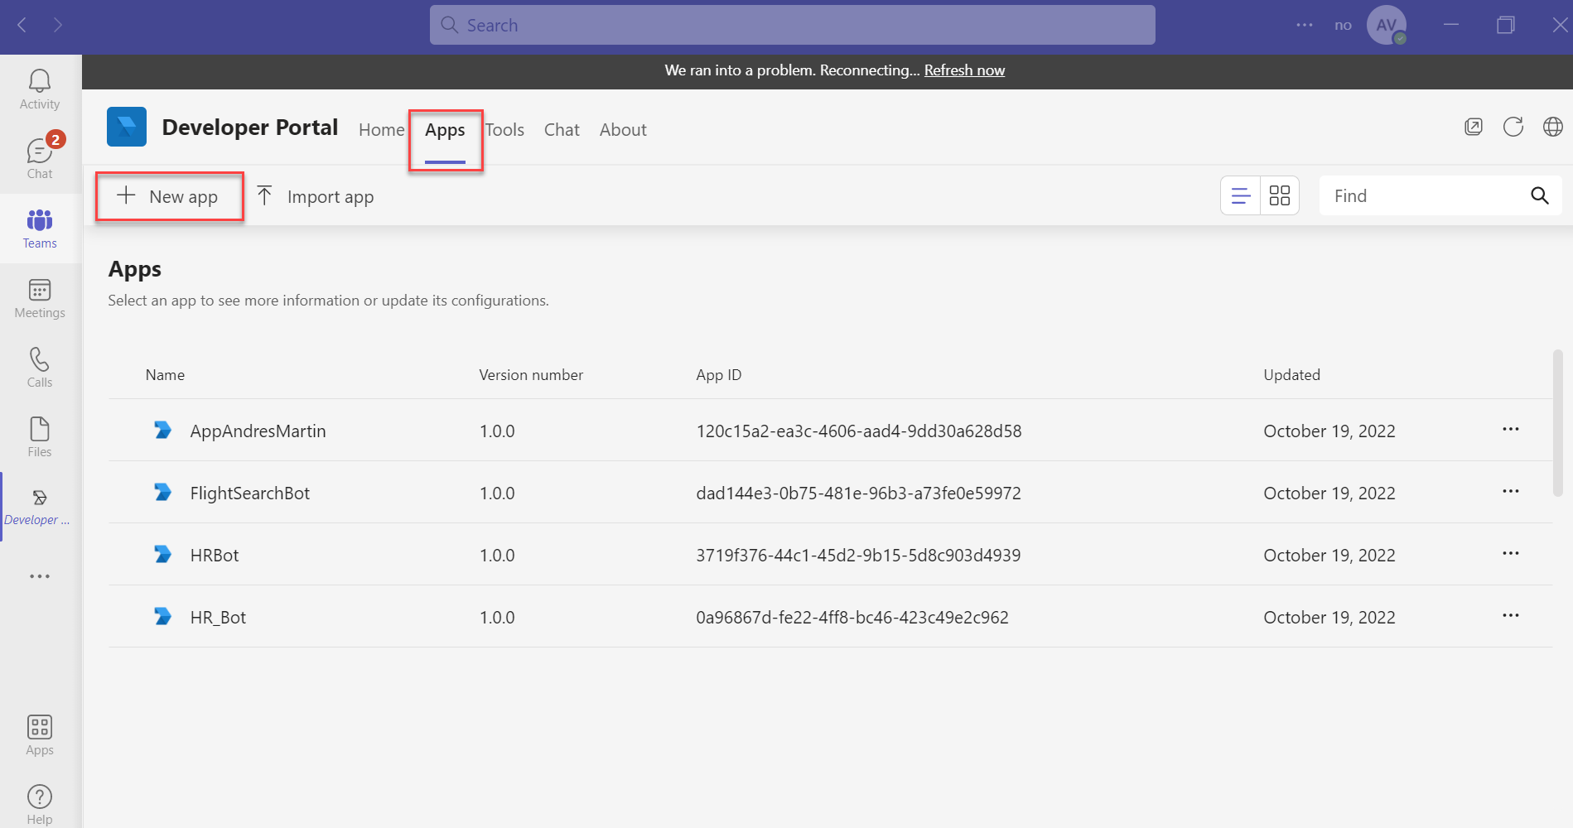Restore the Teams window size
Image resolution: width=1573 pixels, height=828 pixels.
(x=1506, y=25)
